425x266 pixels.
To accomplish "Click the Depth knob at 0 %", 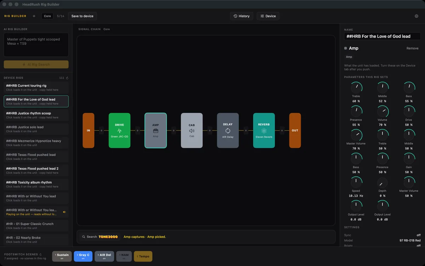I will pos(382,183).
